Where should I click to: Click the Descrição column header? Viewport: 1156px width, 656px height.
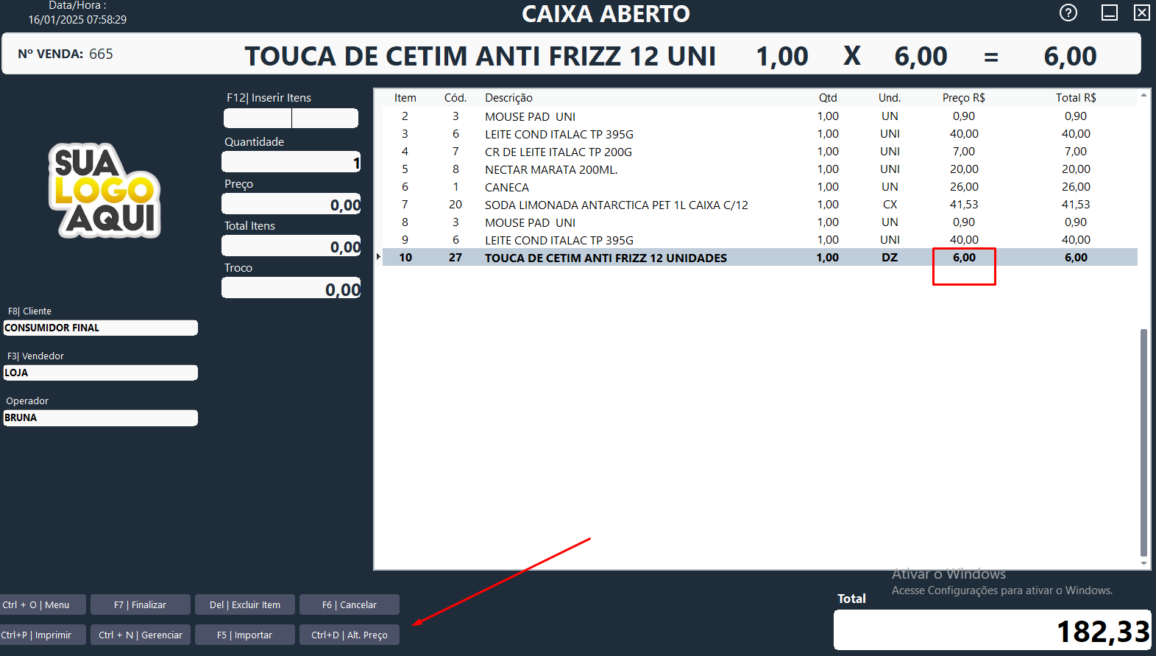(508, 98)
